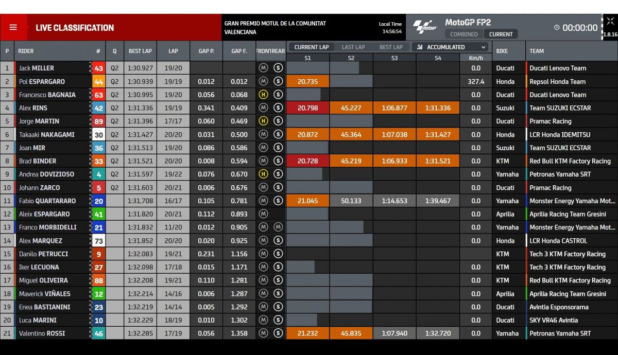The width and height of the screenshot is (618, 355).
Task: Click Valentino Rossi's rear tyre S icon
Action: 278,333
